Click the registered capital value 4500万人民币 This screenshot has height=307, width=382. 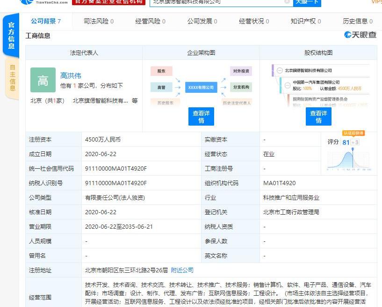pos(103,140)
